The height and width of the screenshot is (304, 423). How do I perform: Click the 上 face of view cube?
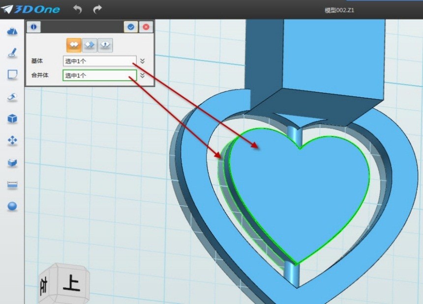72,283
